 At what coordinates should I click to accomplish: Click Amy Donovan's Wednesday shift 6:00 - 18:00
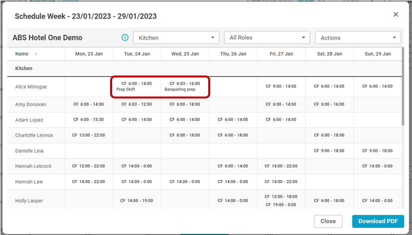(x=185, y=104)
